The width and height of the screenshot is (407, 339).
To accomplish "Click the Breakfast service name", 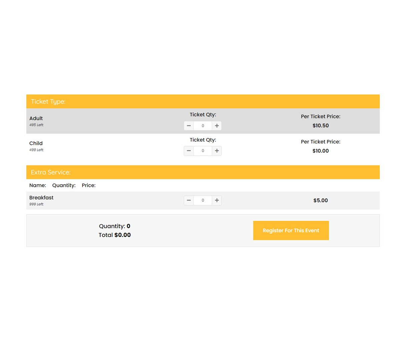I will (41, 198).
